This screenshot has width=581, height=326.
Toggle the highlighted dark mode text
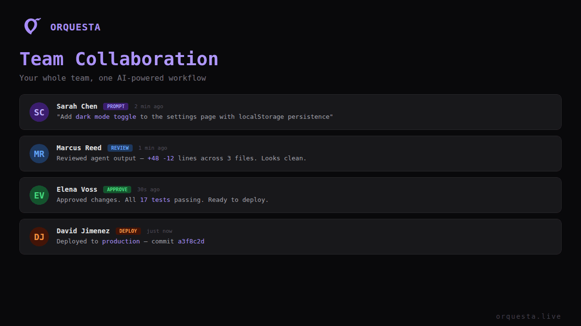92,116
